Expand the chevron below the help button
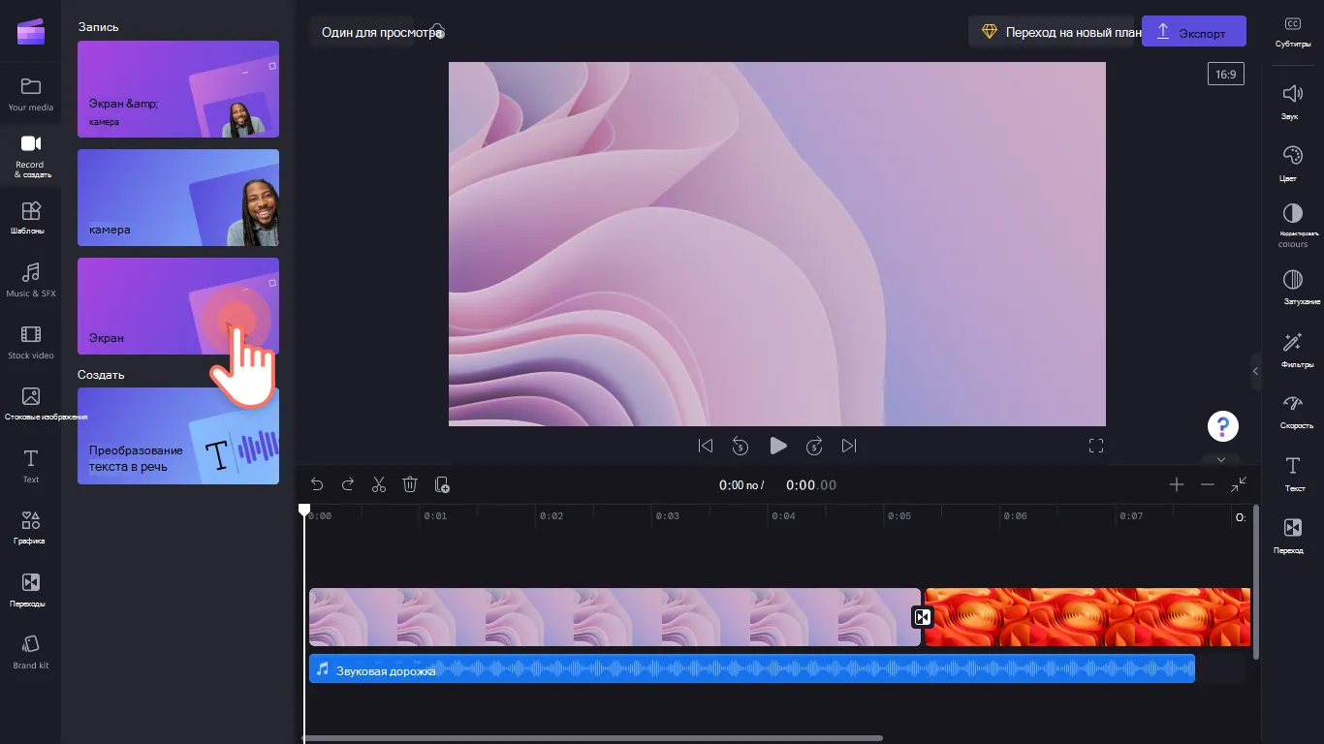Image resolution: width=1324 pixels, height=744 pixels. click(x=1221, y=459)
